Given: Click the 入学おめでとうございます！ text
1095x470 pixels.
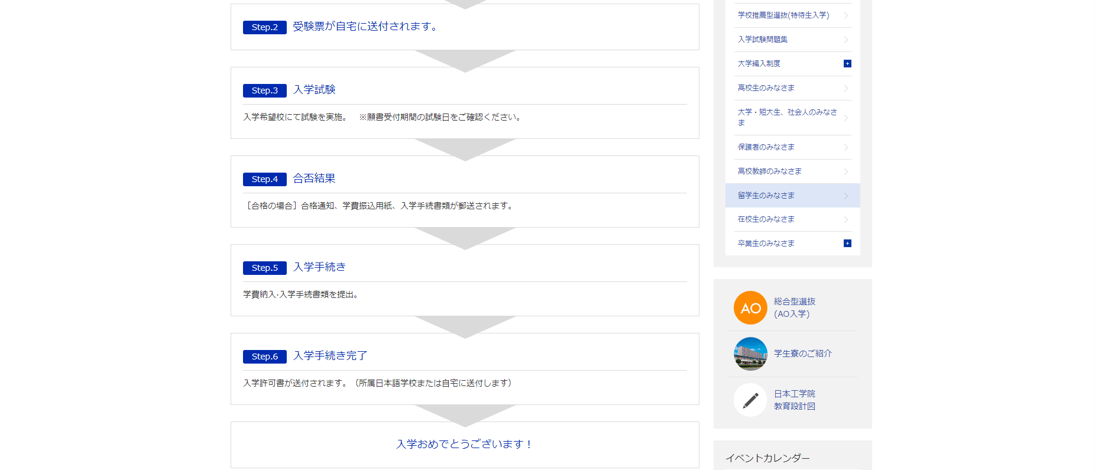Looking at the screenshot, I should pos(465,444).
